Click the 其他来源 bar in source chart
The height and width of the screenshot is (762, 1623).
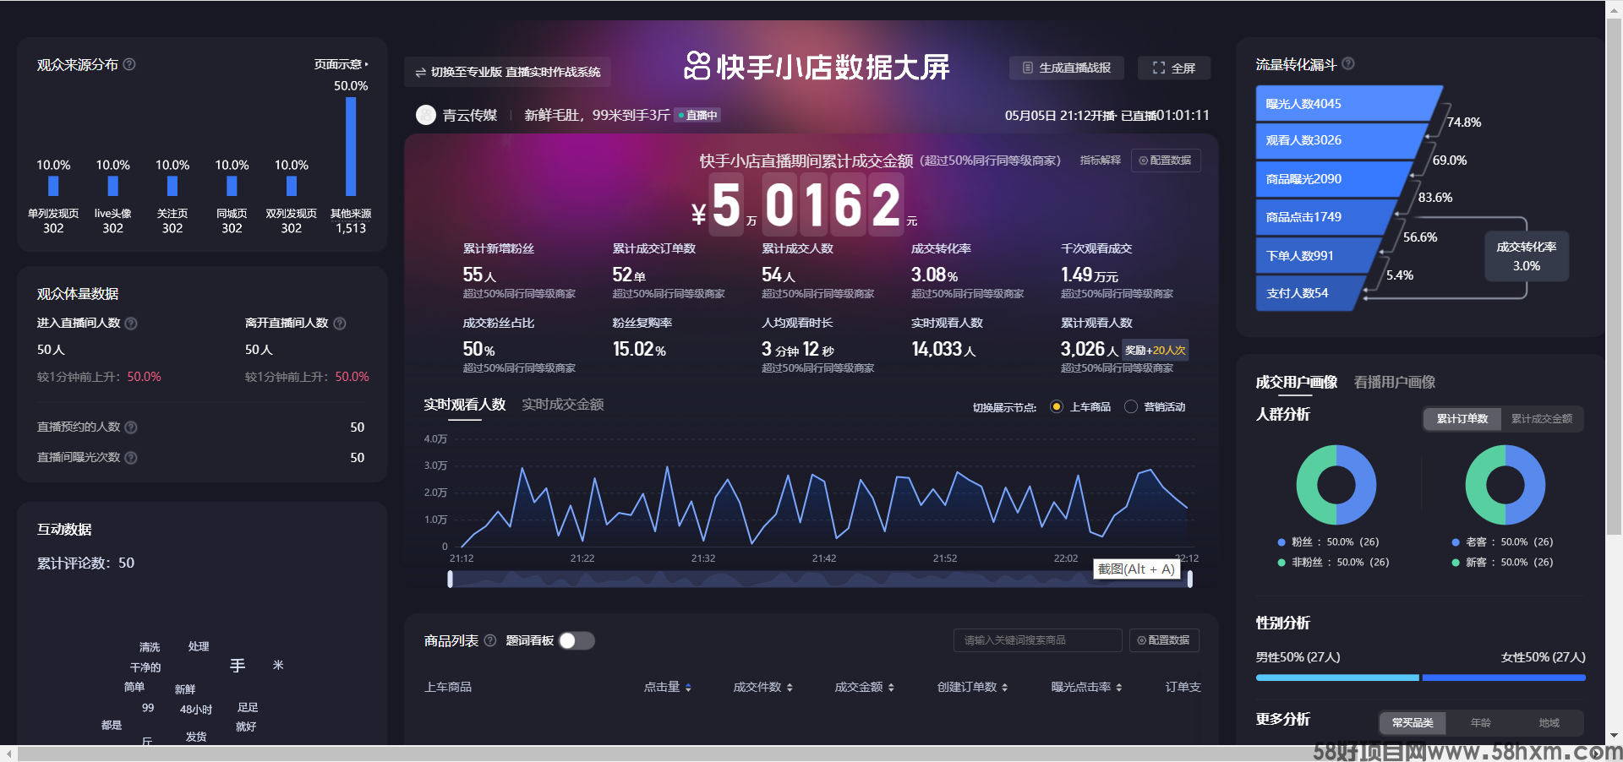pos(351,147)
